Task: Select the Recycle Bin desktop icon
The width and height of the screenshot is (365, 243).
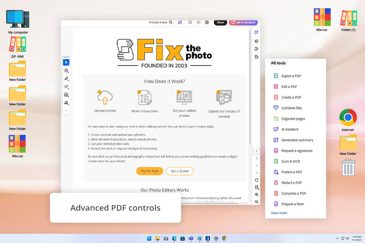Action: coord(348,167)
